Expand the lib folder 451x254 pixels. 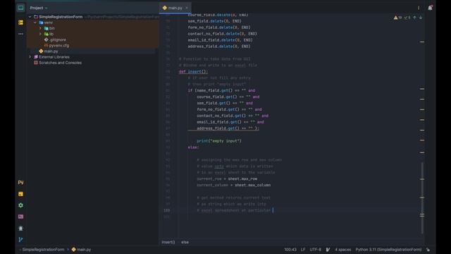pyautogui.click(x=41, y=34)
